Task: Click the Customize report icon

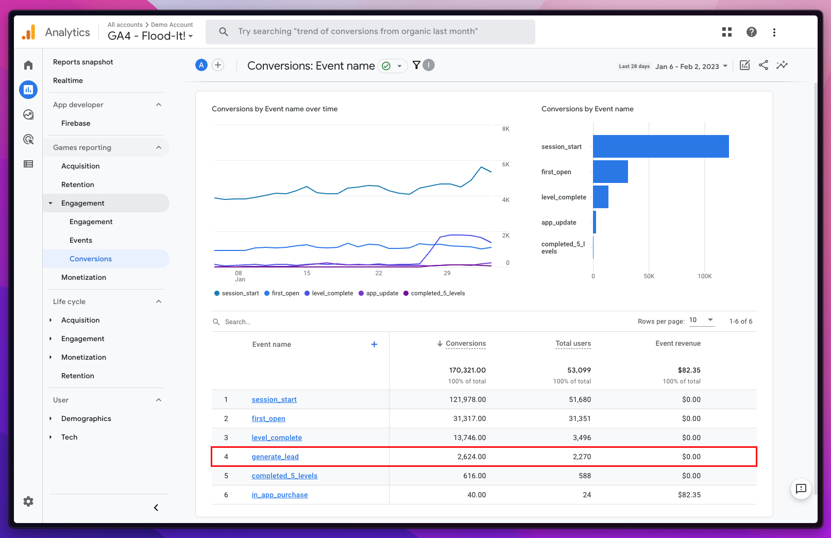Action: coord(744,65)
